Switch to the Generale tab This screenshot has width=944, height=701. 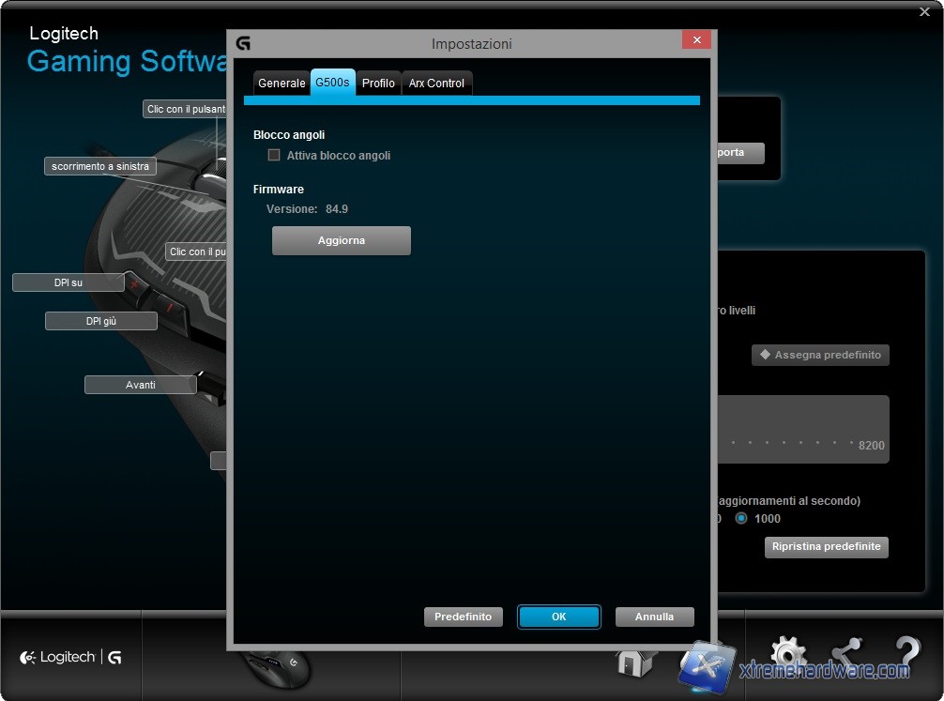[282, 84]
